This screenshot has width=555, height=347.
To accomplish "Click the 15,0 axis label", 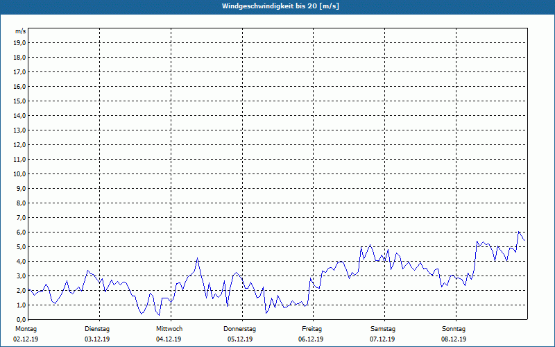I will click(19, 101).
